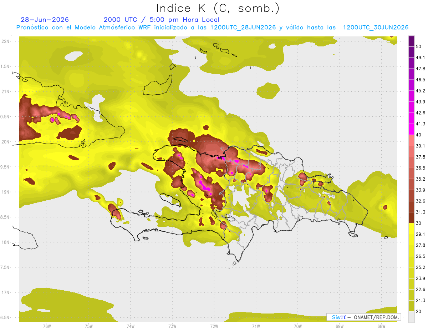Click the "Indice K (C, somb.)" title

pos(218,8)
